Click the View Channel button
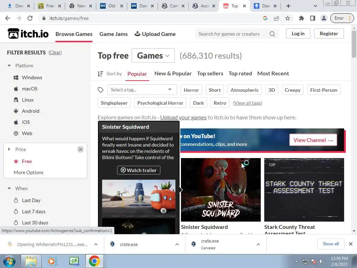This screenshot has width=357, height=268. tap(313, 140)
